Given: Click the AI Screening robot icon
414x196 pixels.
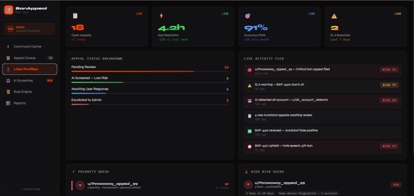Looking at the screenshot, I should (x=8, y=81).
